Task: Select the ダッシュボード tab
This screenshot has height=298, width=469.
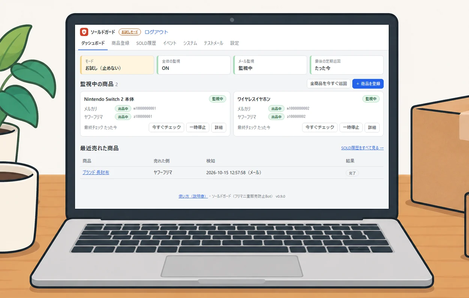Action: [93, 43]
